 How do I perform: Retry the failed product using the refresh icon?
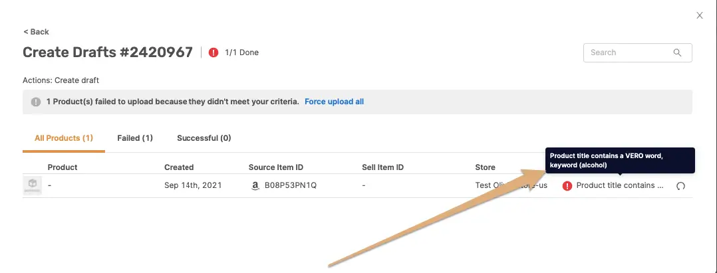[x=680, y=186]
